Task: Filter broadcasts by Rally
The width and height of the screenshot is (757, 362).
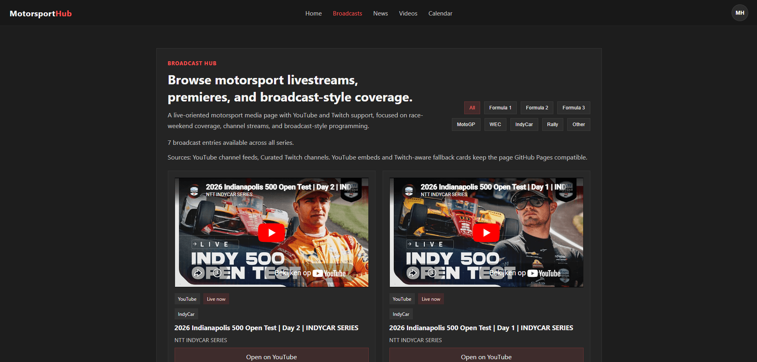Action: click(x=553, y=125)
